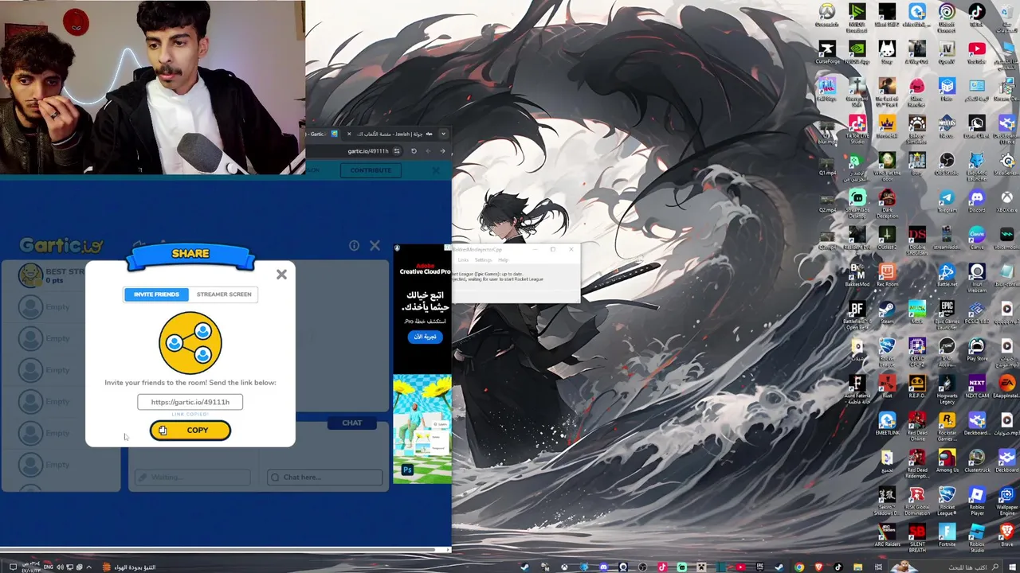Open Chrome from the taskbar

tap(799, 567)
